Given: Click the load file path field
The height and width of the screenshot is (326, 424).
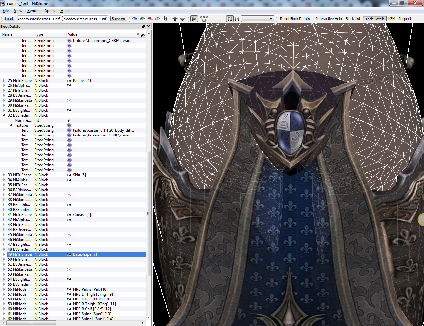Looking at the screenshot, I should pos(38,19).
